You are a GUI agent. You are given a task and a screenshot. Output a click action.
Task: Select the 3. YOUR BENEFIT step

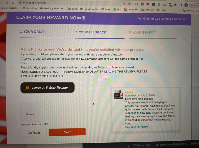coord(142,33)
